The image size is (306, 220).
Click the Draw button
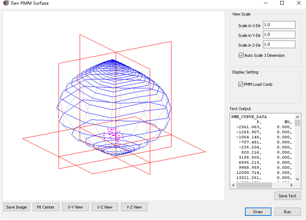(258, 212)
